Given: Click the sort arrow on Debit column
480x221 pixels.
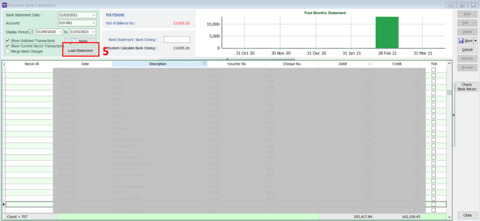Looking at the screenshot, I should (x=369, y=64).
